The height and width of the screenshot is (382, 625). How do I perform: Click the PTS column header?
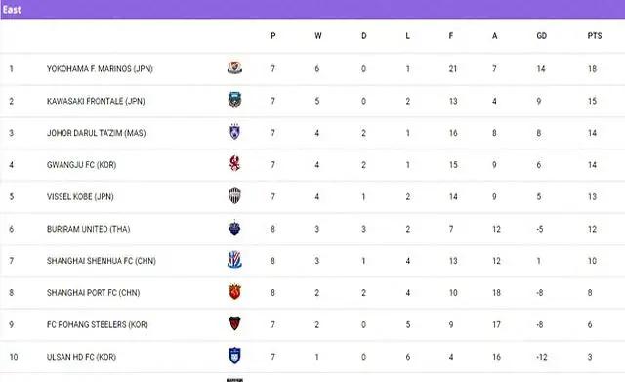click(x=595, y=36)
